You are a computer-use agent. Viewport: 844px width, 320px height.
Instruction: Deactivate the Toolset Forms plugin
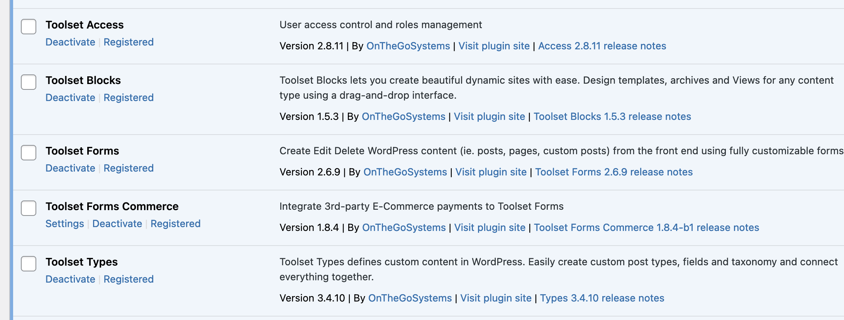pyautogui.click(x=70, y=168)
